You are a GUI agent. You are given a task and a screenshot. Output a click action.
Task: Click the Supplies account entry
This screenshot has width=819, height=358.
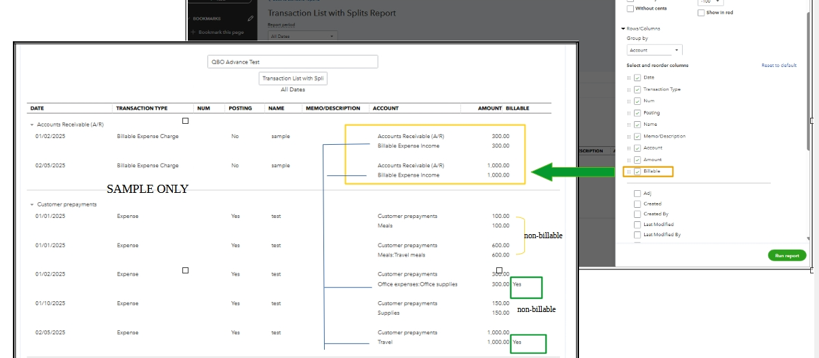click(388, 313)
